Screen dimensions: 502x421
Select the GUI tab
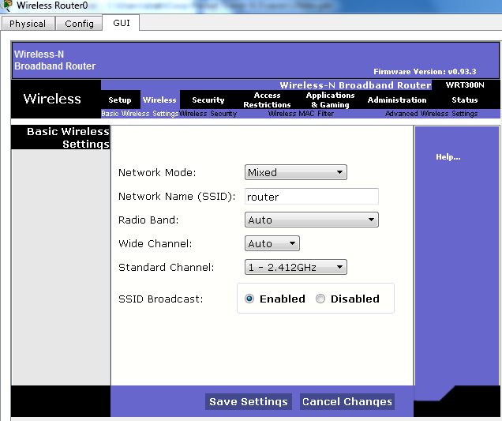[x=122, y=23]
